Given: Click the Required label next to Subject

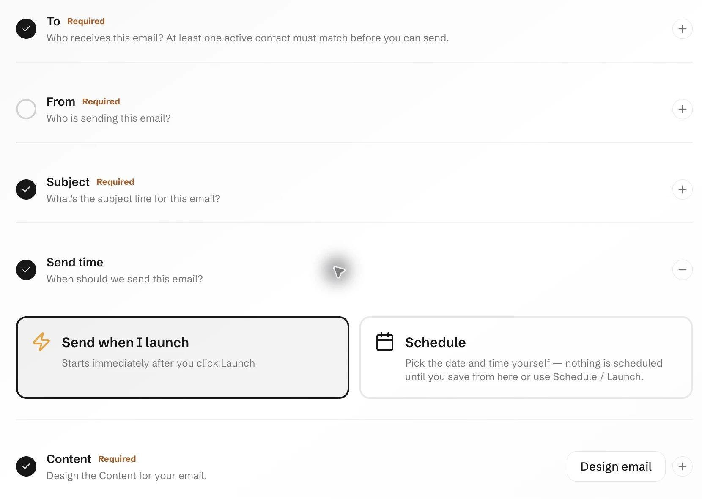Looking at the screenshot, I should click(115, 182).
